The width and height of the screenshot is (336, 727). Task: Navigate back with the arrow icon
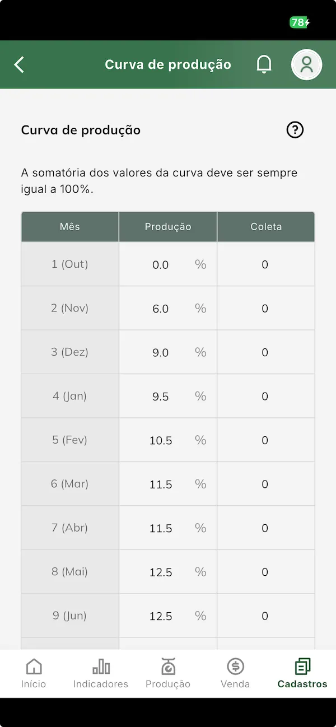click(x=19, y=64)
